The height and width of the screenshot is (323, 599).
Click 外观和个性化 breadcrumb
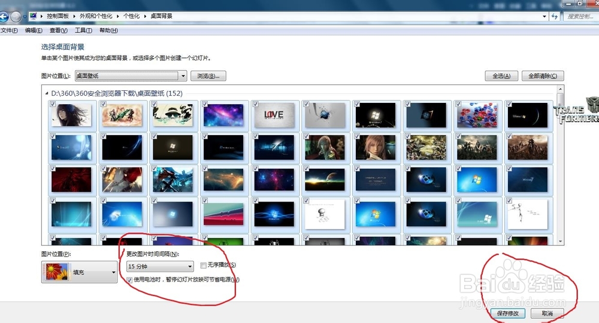(96, 16)
